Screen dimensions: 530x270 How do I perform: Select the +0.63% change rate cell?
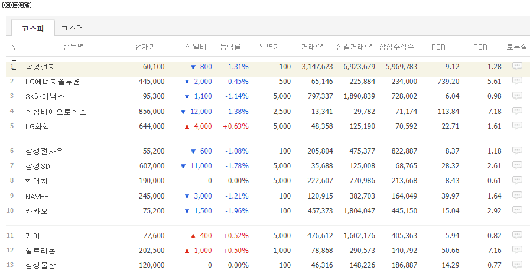click(x=236, y=126)
